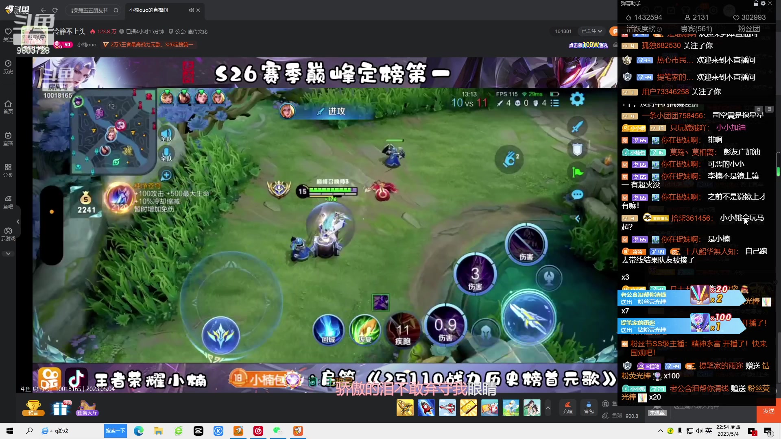Click the 充值 recharge button
Screen dimensions: 781x439
coord(568,408)
